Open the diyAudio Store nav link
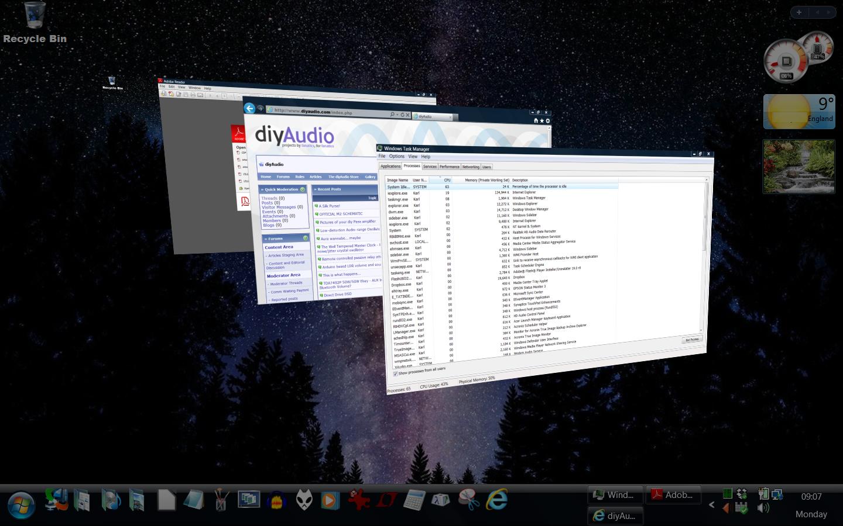 [x=343, y=177]
